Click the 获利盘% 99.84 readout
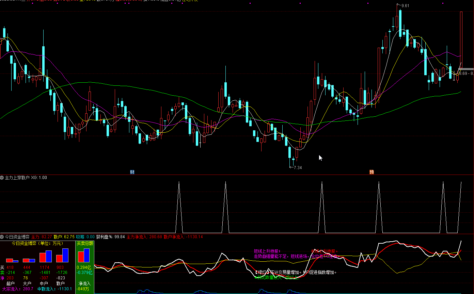Image resolution: width=474 pixels, height=294 pixels. (x=110, y=236)
